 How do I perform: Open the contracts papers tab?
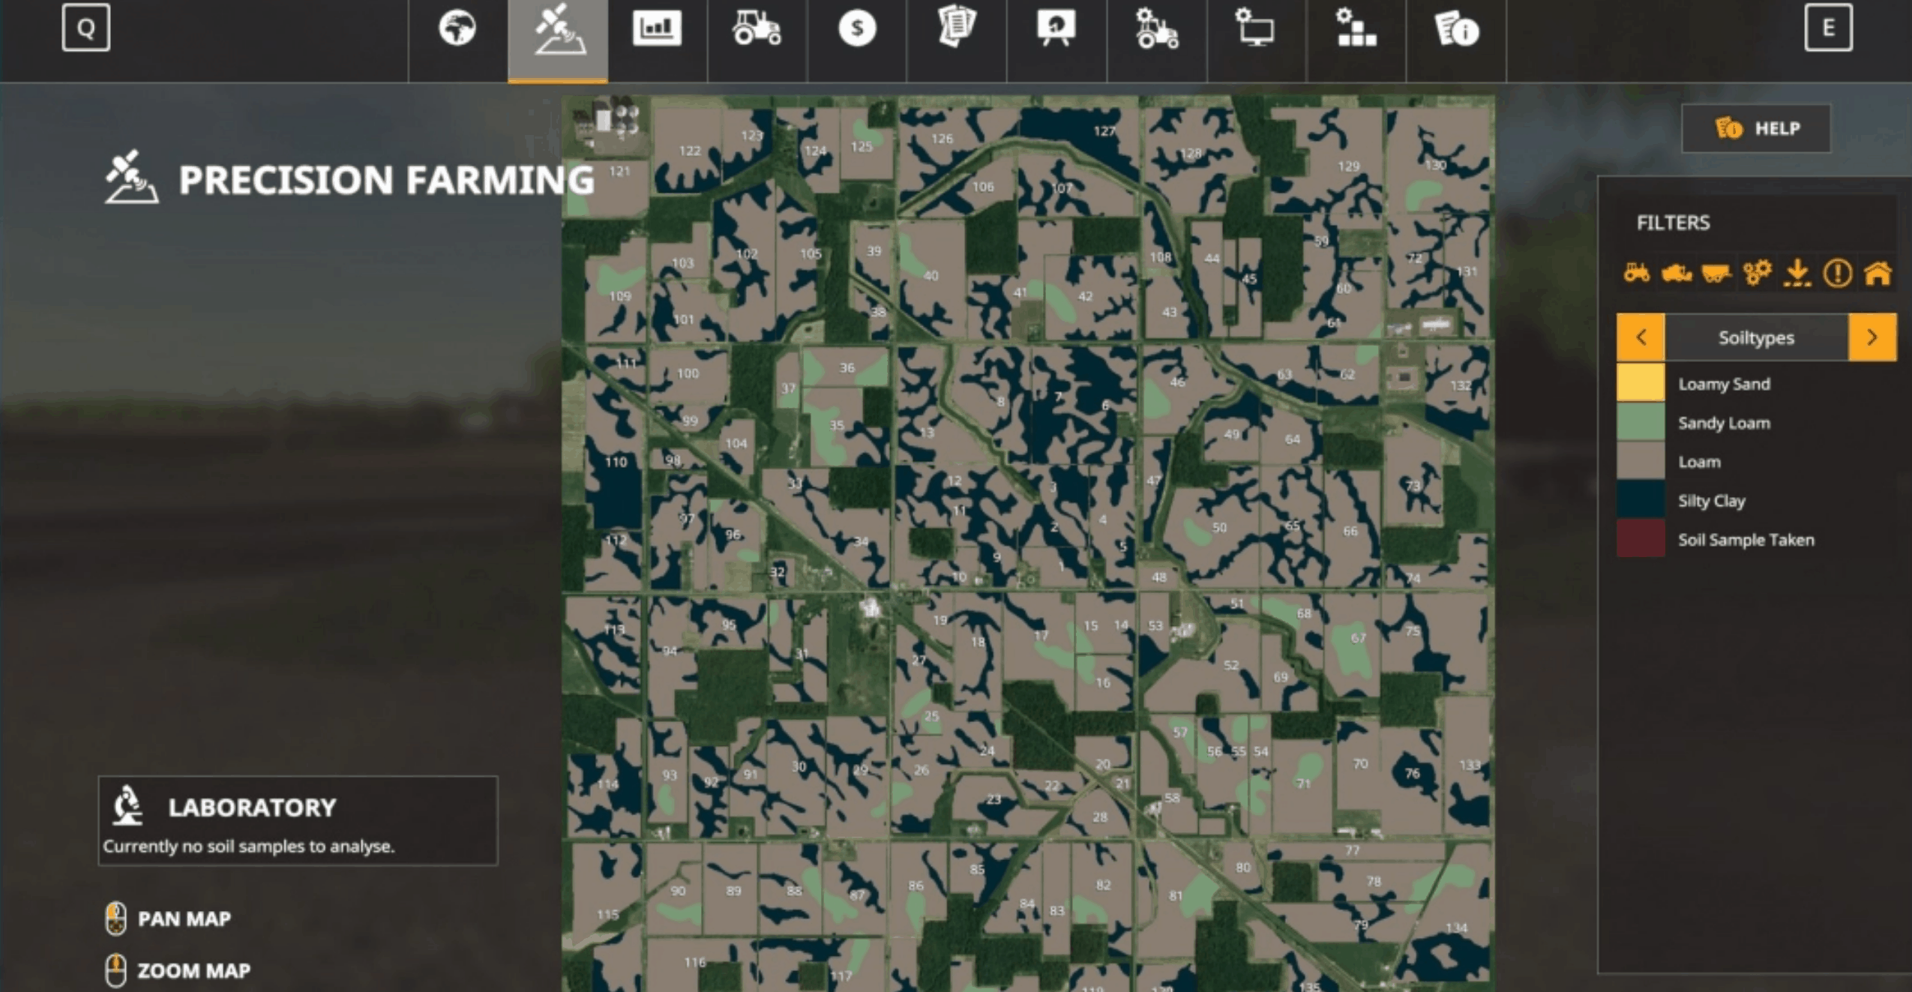[957, 27]
